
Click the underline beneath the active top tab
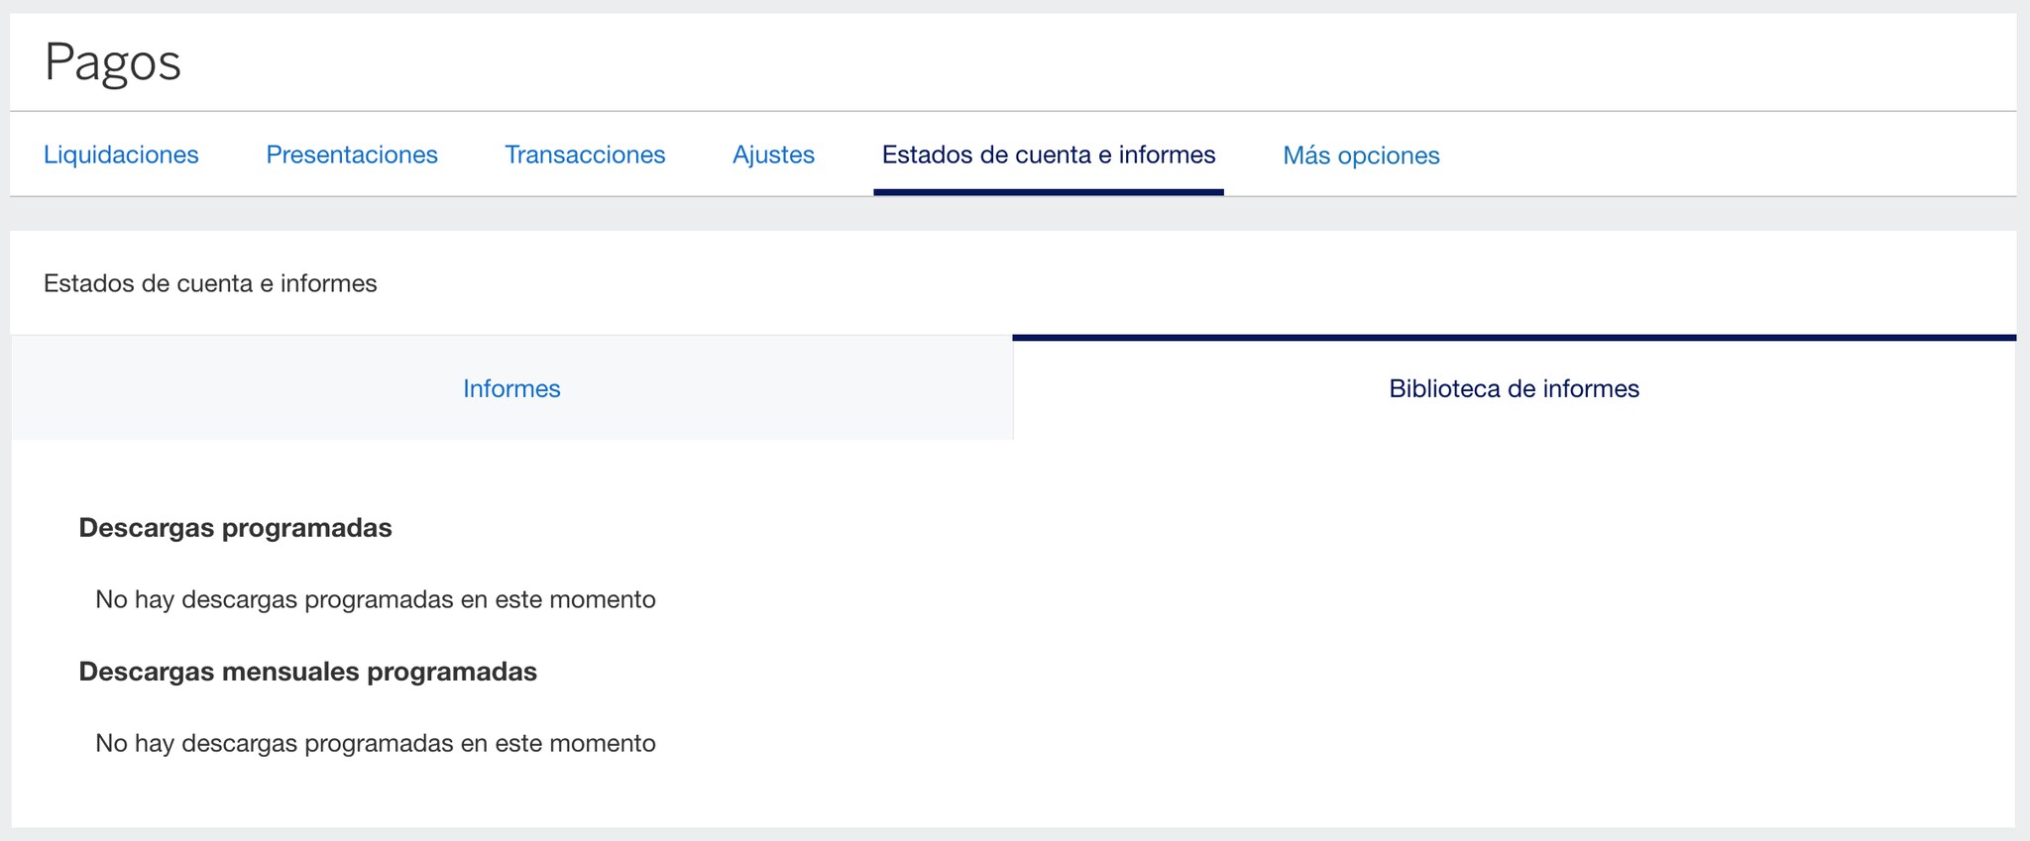pos(1048,192)
